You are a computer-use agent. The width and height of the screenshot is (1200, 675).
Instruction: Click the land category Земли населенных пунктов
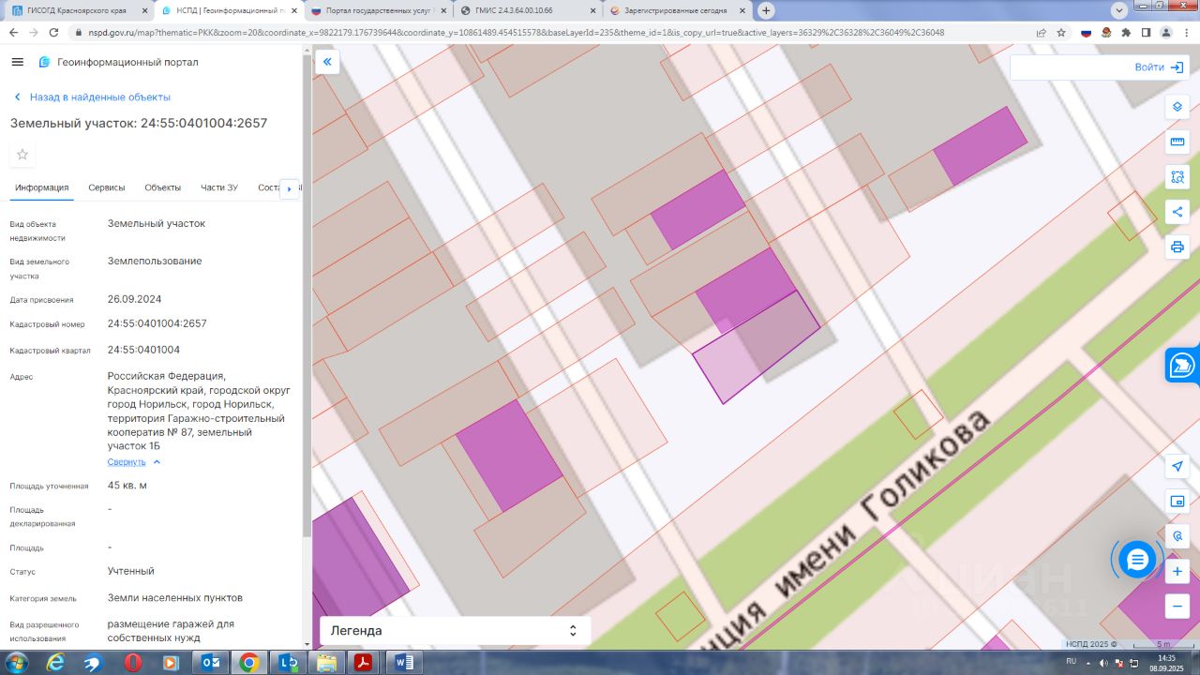click(175, 598)
